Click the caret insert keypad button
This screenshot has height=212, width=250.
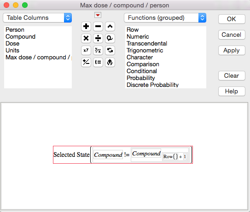click(110, 26)
